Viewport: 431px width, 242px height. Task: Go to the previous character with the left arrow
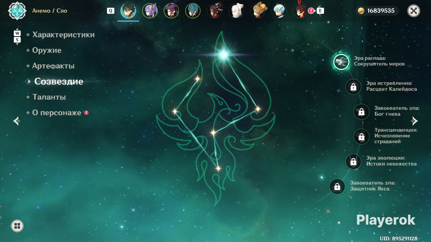point(16,121)
